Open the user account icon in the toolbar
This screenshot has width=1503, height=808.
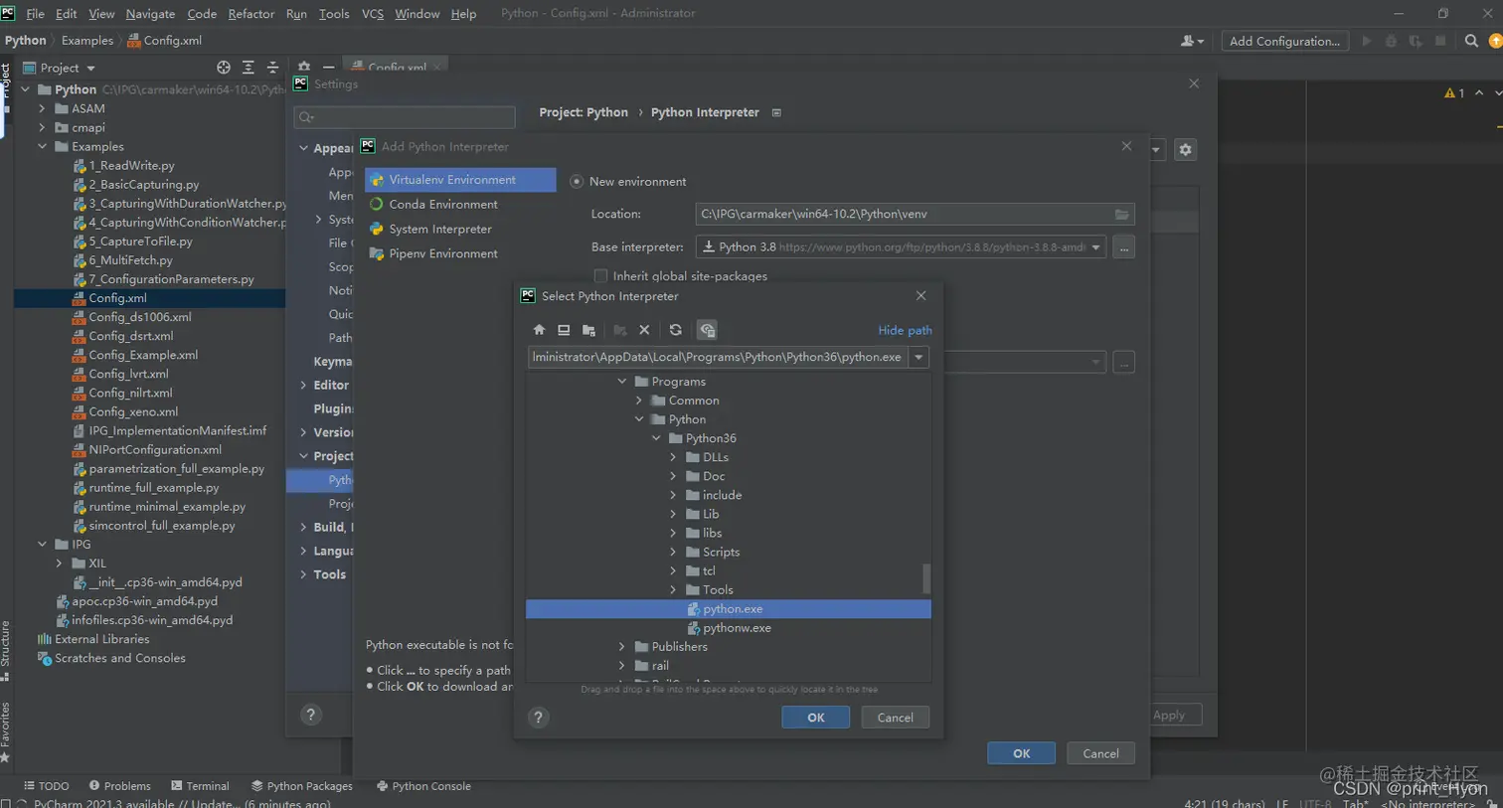click(1192, 41)
